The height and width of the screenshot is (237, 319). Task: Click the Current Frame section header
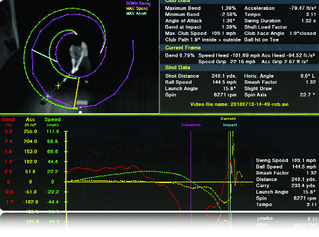click(x=183, y=47)
